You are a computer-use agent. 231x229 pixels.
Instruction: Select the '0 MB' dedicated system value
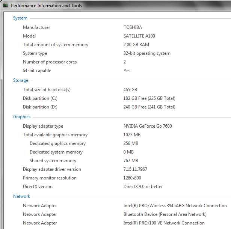point(128,152)
